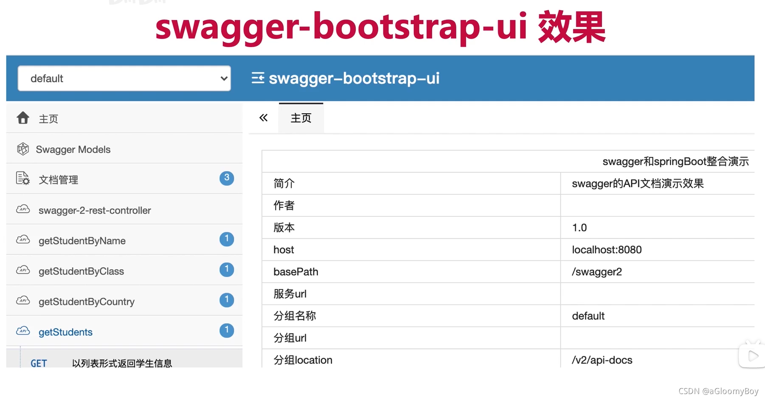Click the home icon in the sidebar
Image resolution: width=765 pixels, height=400 pixels.
point(23,118)
